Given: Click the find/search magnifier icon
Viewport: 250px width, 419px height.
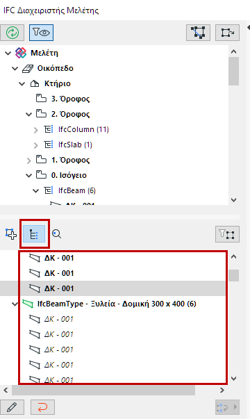Looking at the screenshot, I should click(x=56, y=234).
